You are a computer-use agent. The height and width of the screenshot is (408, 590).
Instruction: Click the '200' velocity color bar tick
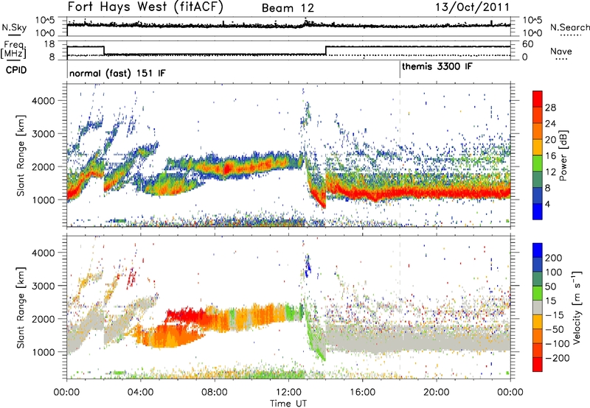(x=554, y=258)
